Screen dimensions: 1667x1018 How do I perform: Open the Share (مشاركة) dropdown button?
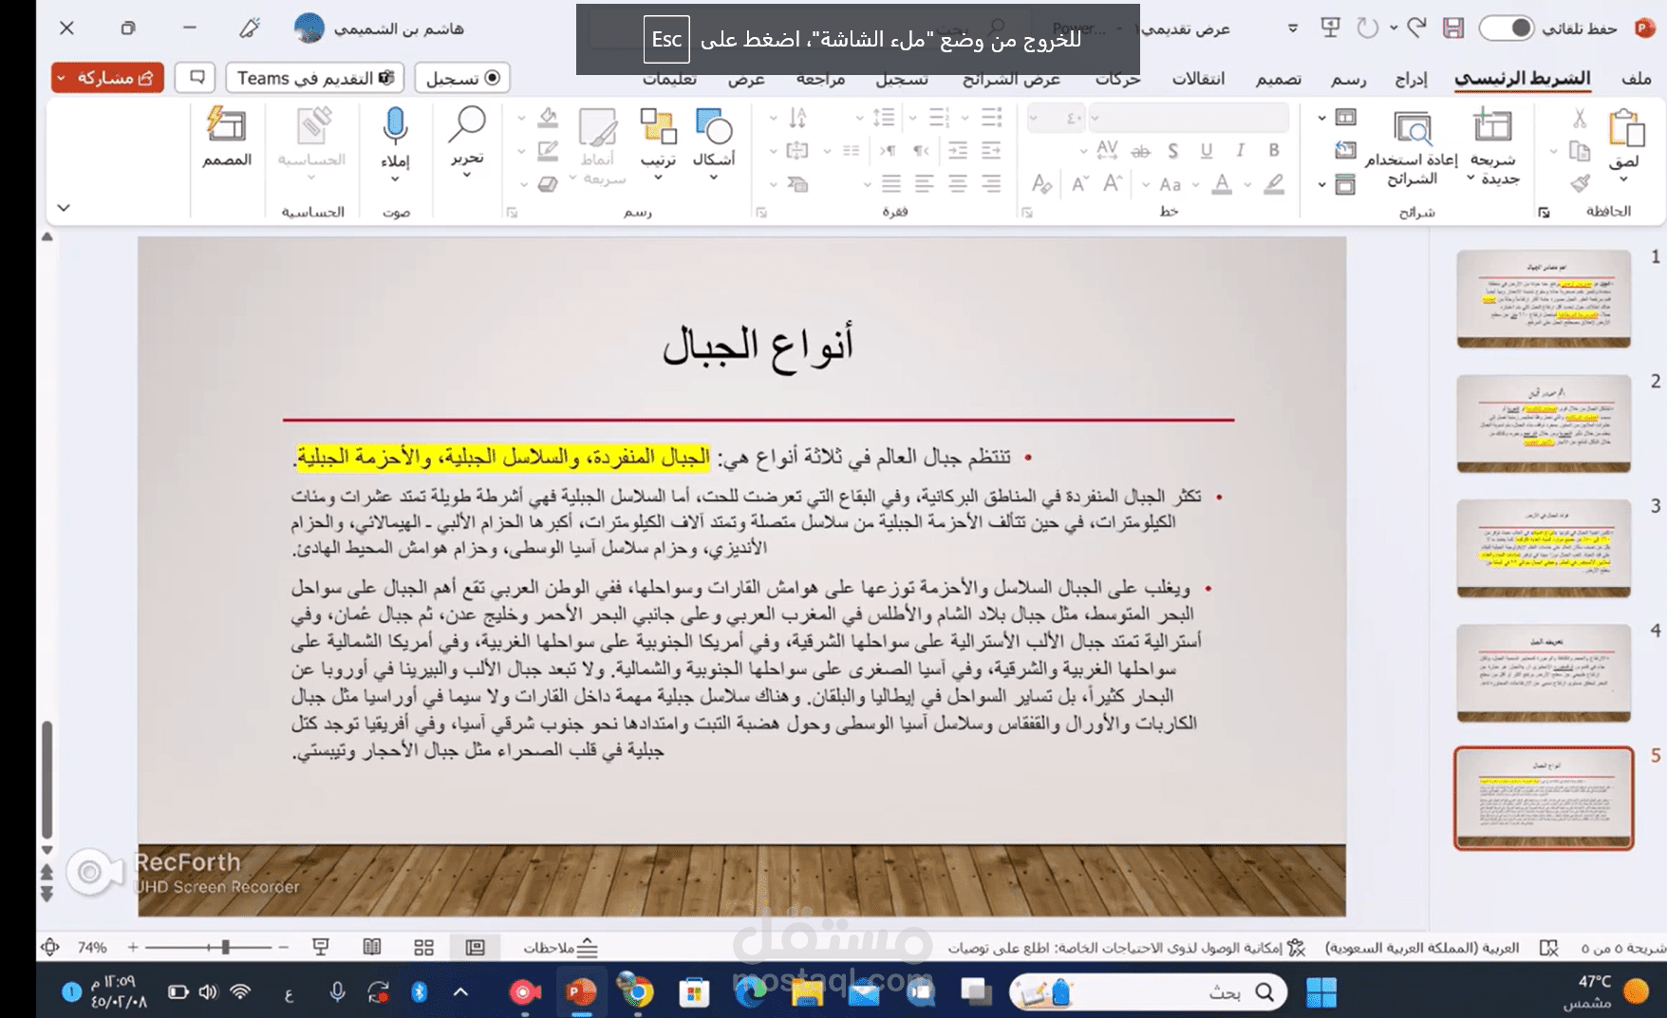click(107, 78)
